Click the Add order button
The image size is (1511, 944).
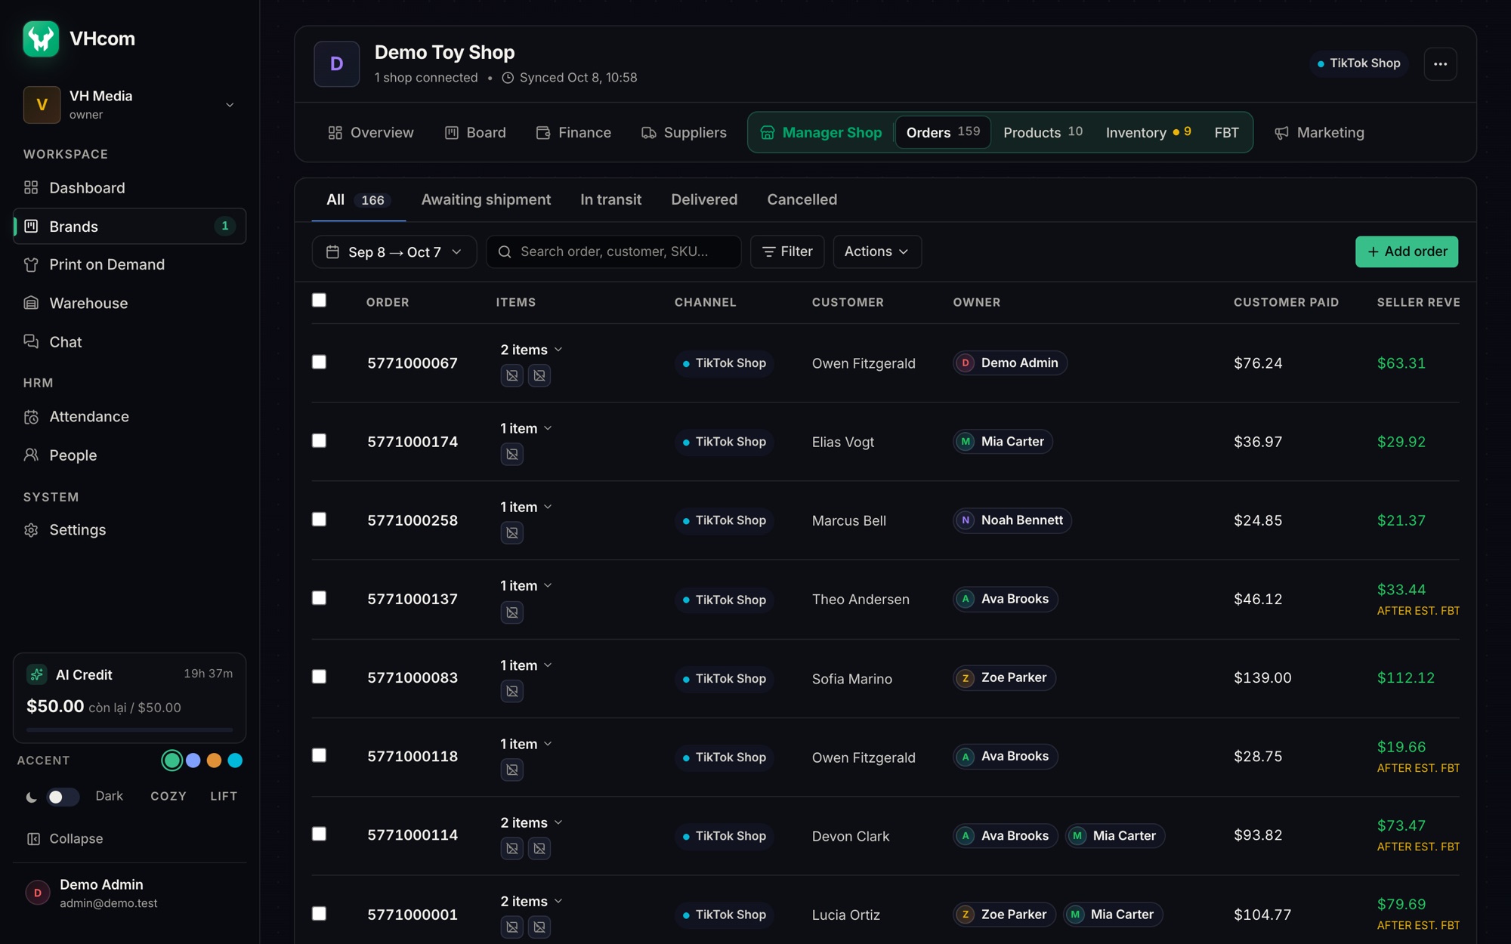tap(1407, 251)
